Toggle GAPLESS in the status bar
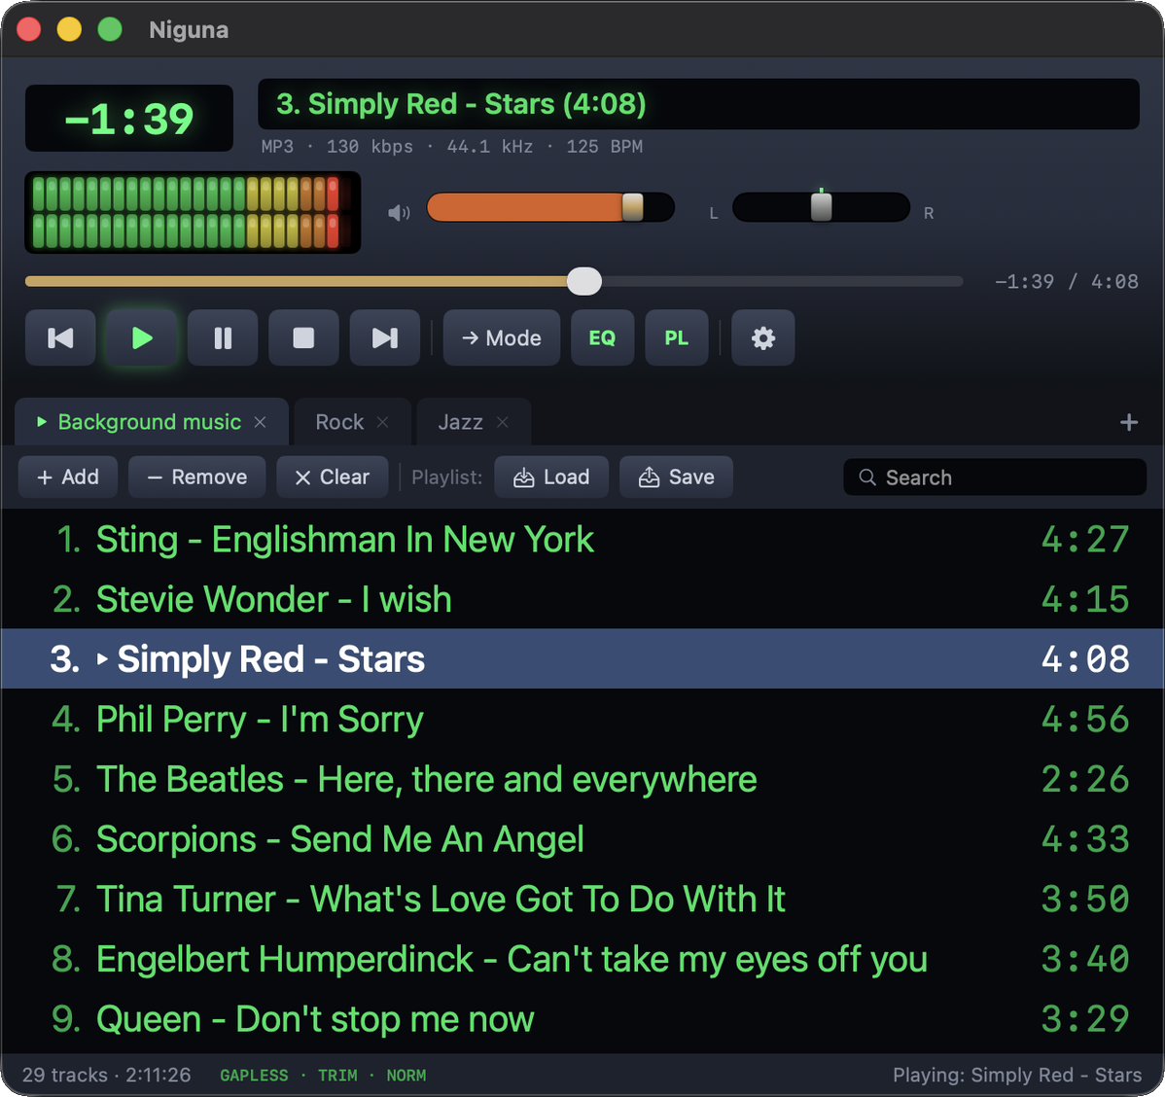This screenshot has height=1097, width=1165. point(254,1076)
